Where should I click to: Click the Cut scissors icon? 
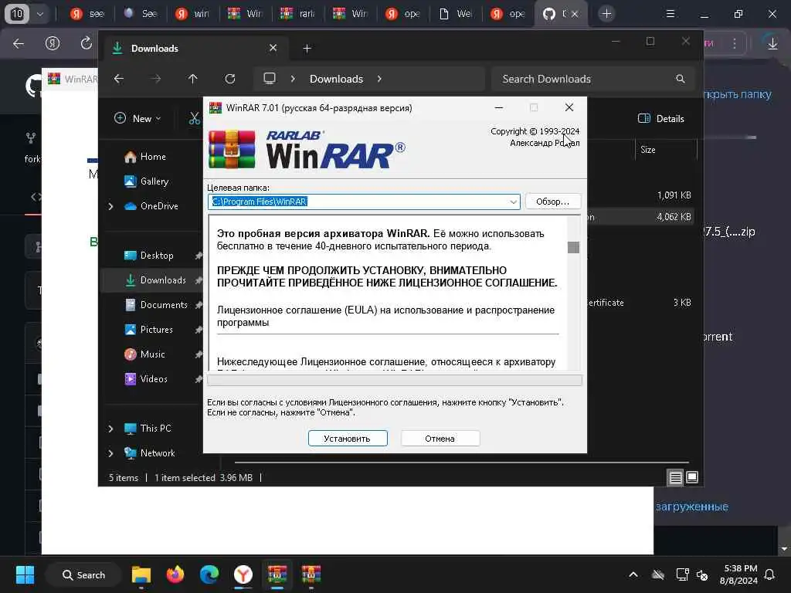[x=194, y=118]
